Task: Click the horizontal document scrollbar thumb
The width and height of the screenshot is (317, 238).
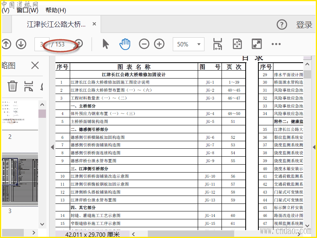Action: pyautogui.click(x=191, y=234)
